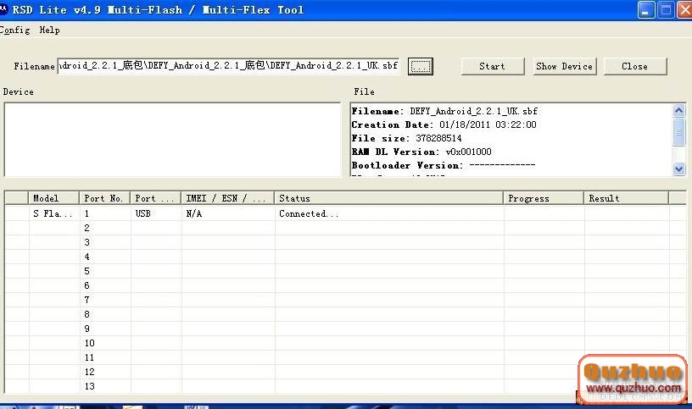The image size is (692, 409).
Task: Click the 'File size: 378288514' line
Action: pyautogui.click(x=406, y=138)
